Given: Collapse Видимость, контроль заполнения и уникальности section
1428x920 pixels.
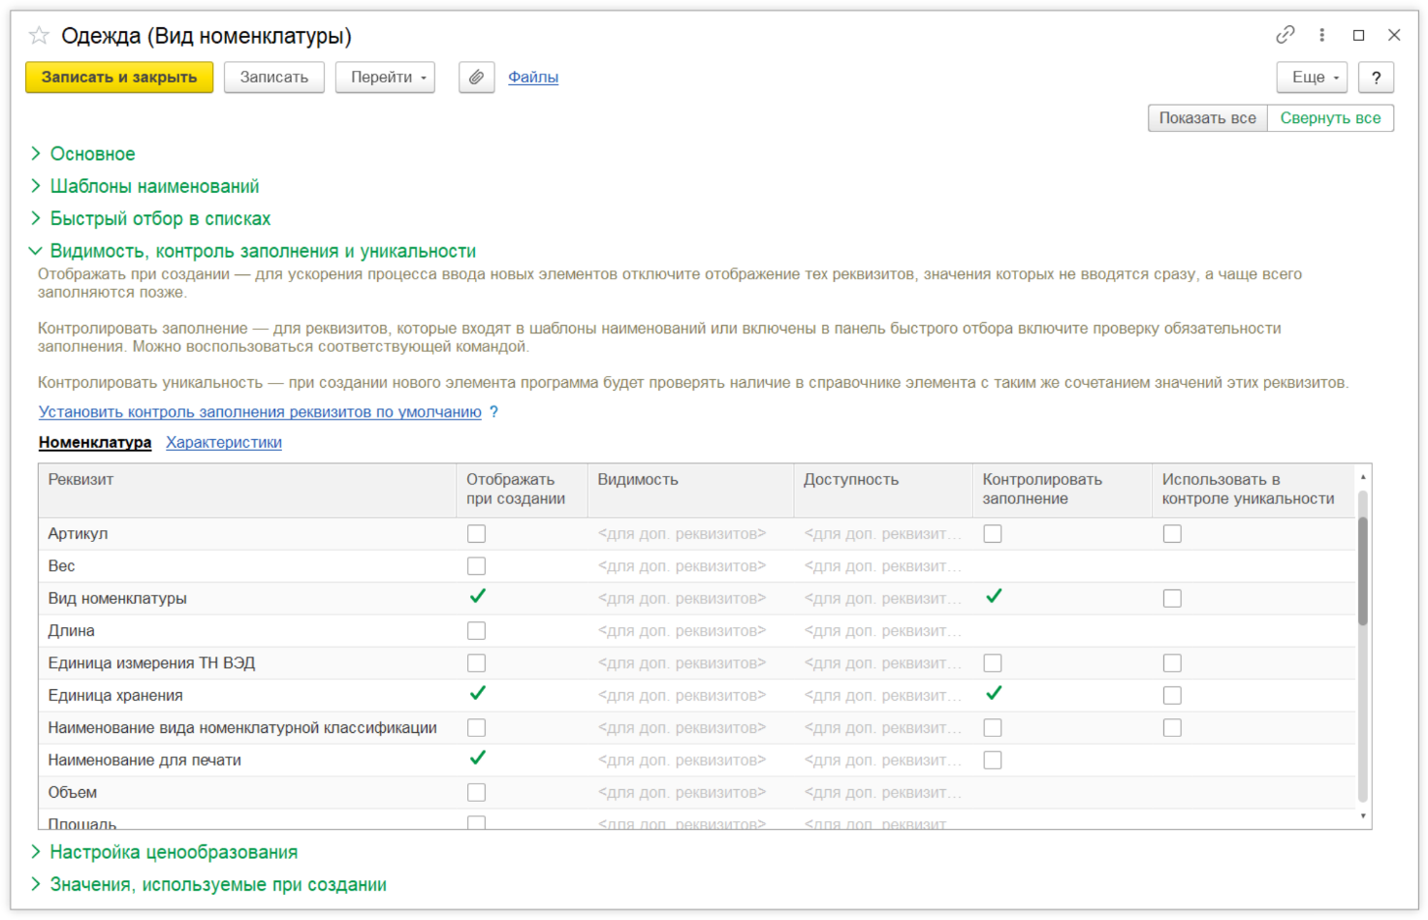Looking at the screenshot, I should point(262,251).
